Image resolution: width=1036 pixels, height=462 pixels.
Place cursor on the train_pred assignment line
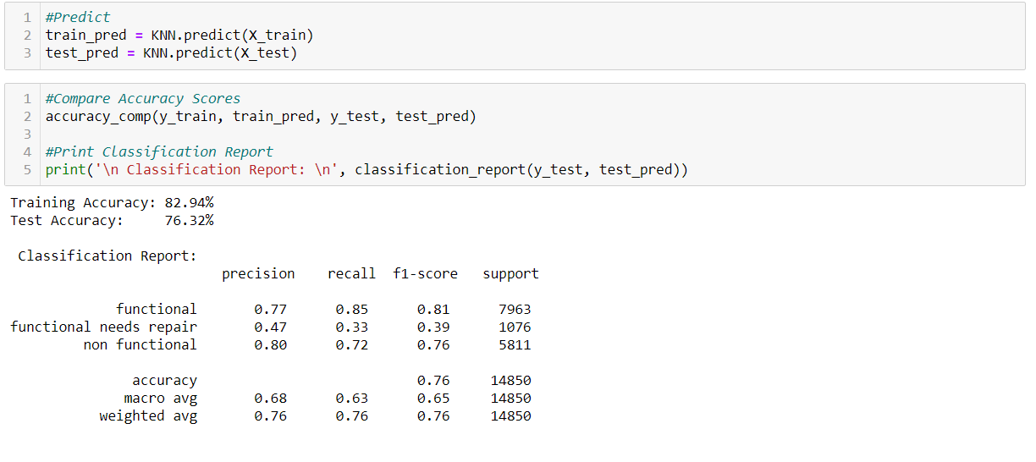pos(179,35)
